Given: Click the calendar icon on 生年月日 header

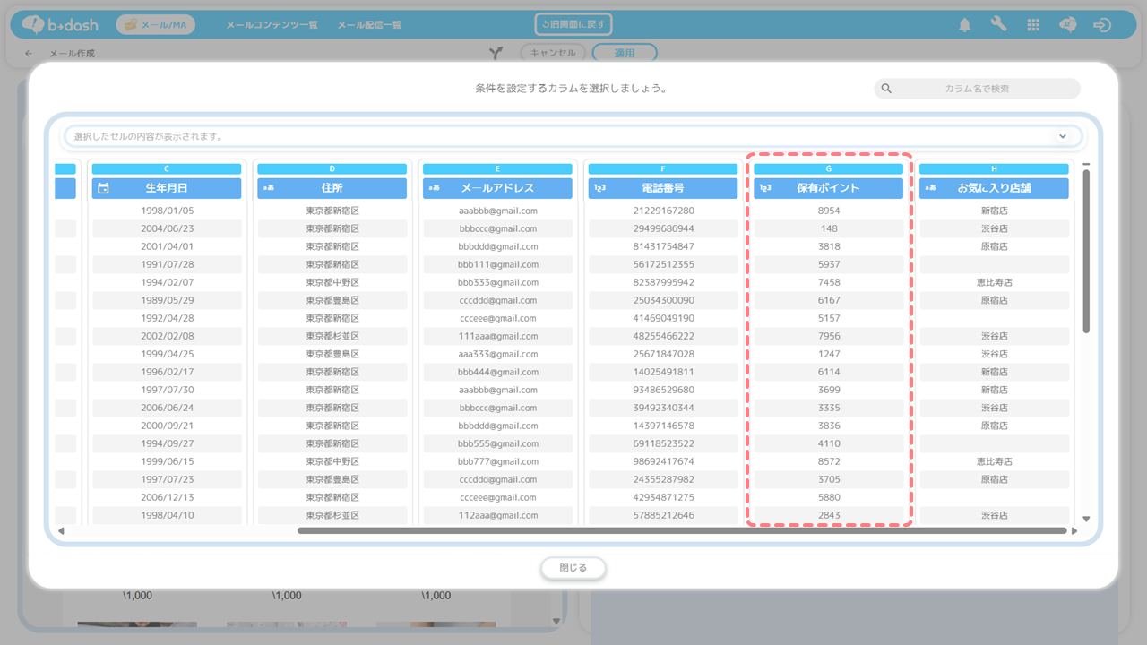Looking at the screenshot, I should point(104,188).
